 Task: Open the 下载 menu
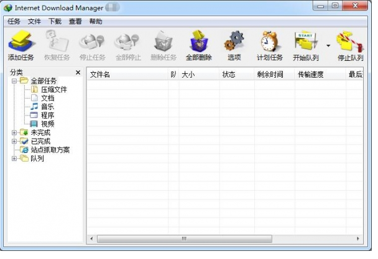point(55,22)
